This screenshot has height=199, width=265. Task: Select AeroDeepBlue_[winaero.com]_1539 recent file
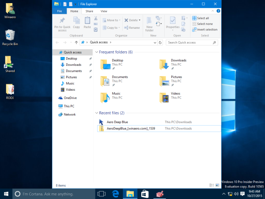pos(159,128)
